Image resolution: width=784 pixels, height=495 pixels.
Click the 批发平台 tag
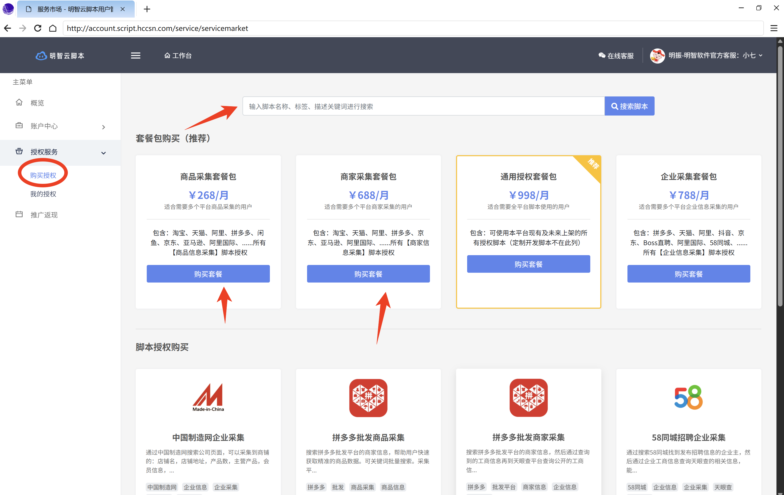pyautogui.click(x=504, y=487)
